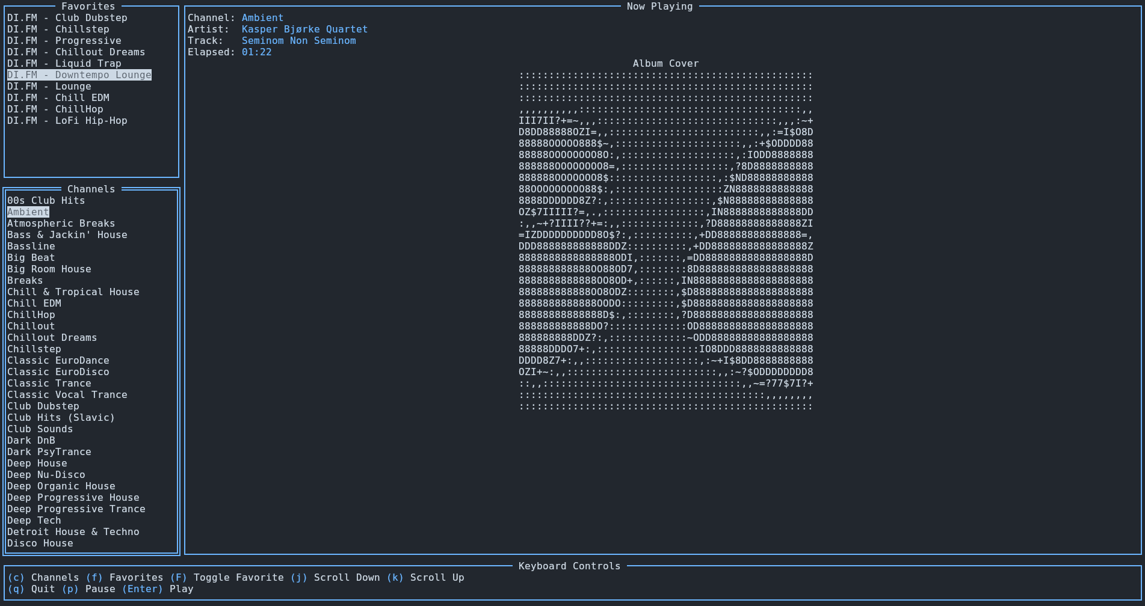The width and height of the screenshot is (1145, 606).
Task: Click the (p) Pause control hint
Action: click(88, 589)
